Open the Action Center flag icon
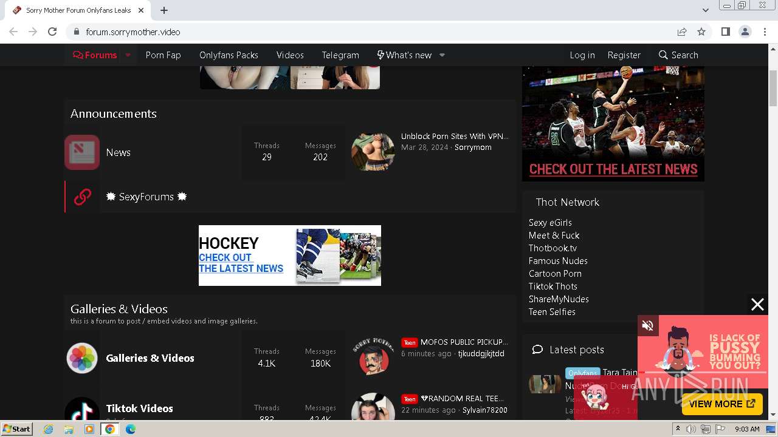Image resolution: width=778 pixels, height=437 pixels. tap(720, 429)
